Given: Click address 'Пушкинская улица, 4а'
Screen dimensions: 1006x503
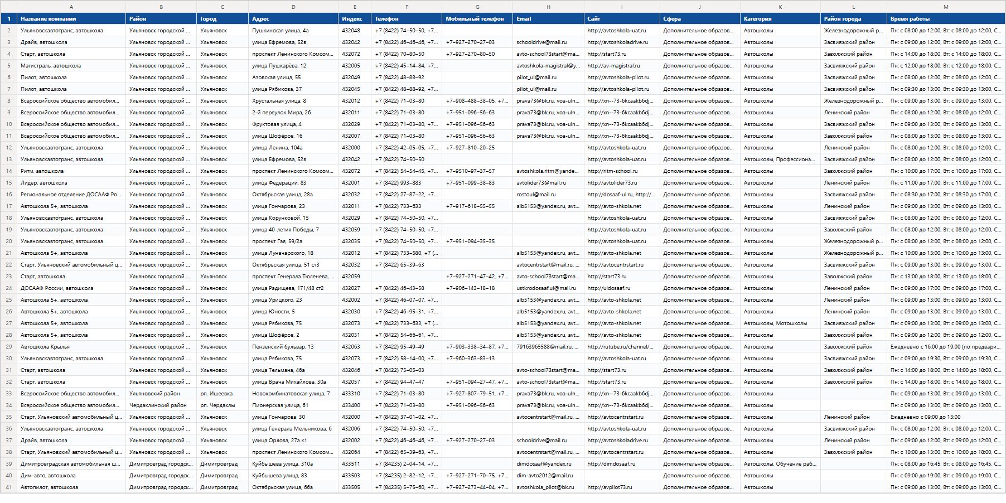Looking at the screenshot, I should 293,31.
